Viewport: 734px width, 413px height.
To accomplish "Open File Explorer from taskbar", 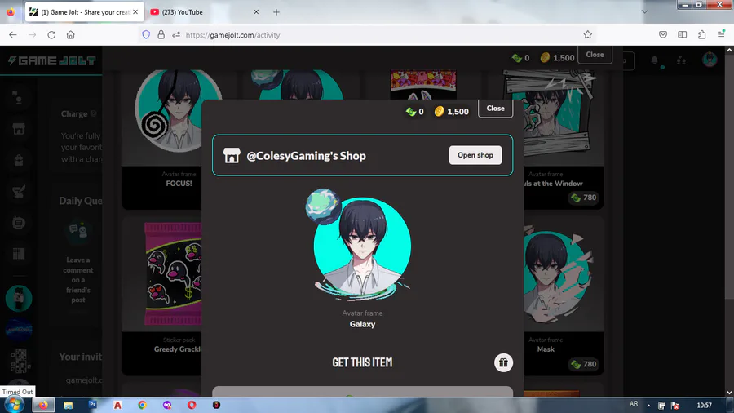I will click(69, 405).
